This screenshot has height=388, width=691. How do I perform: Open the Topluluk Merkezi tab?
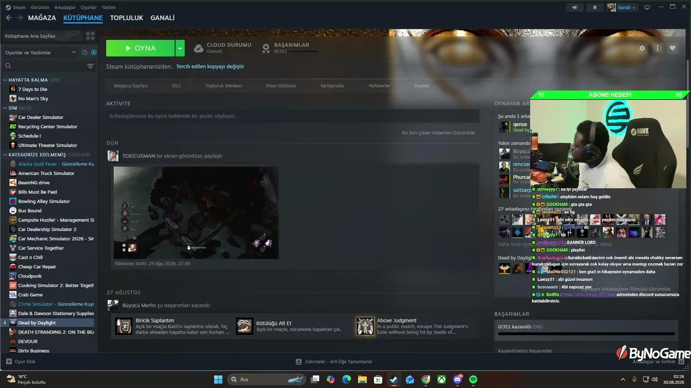(223, 86)
